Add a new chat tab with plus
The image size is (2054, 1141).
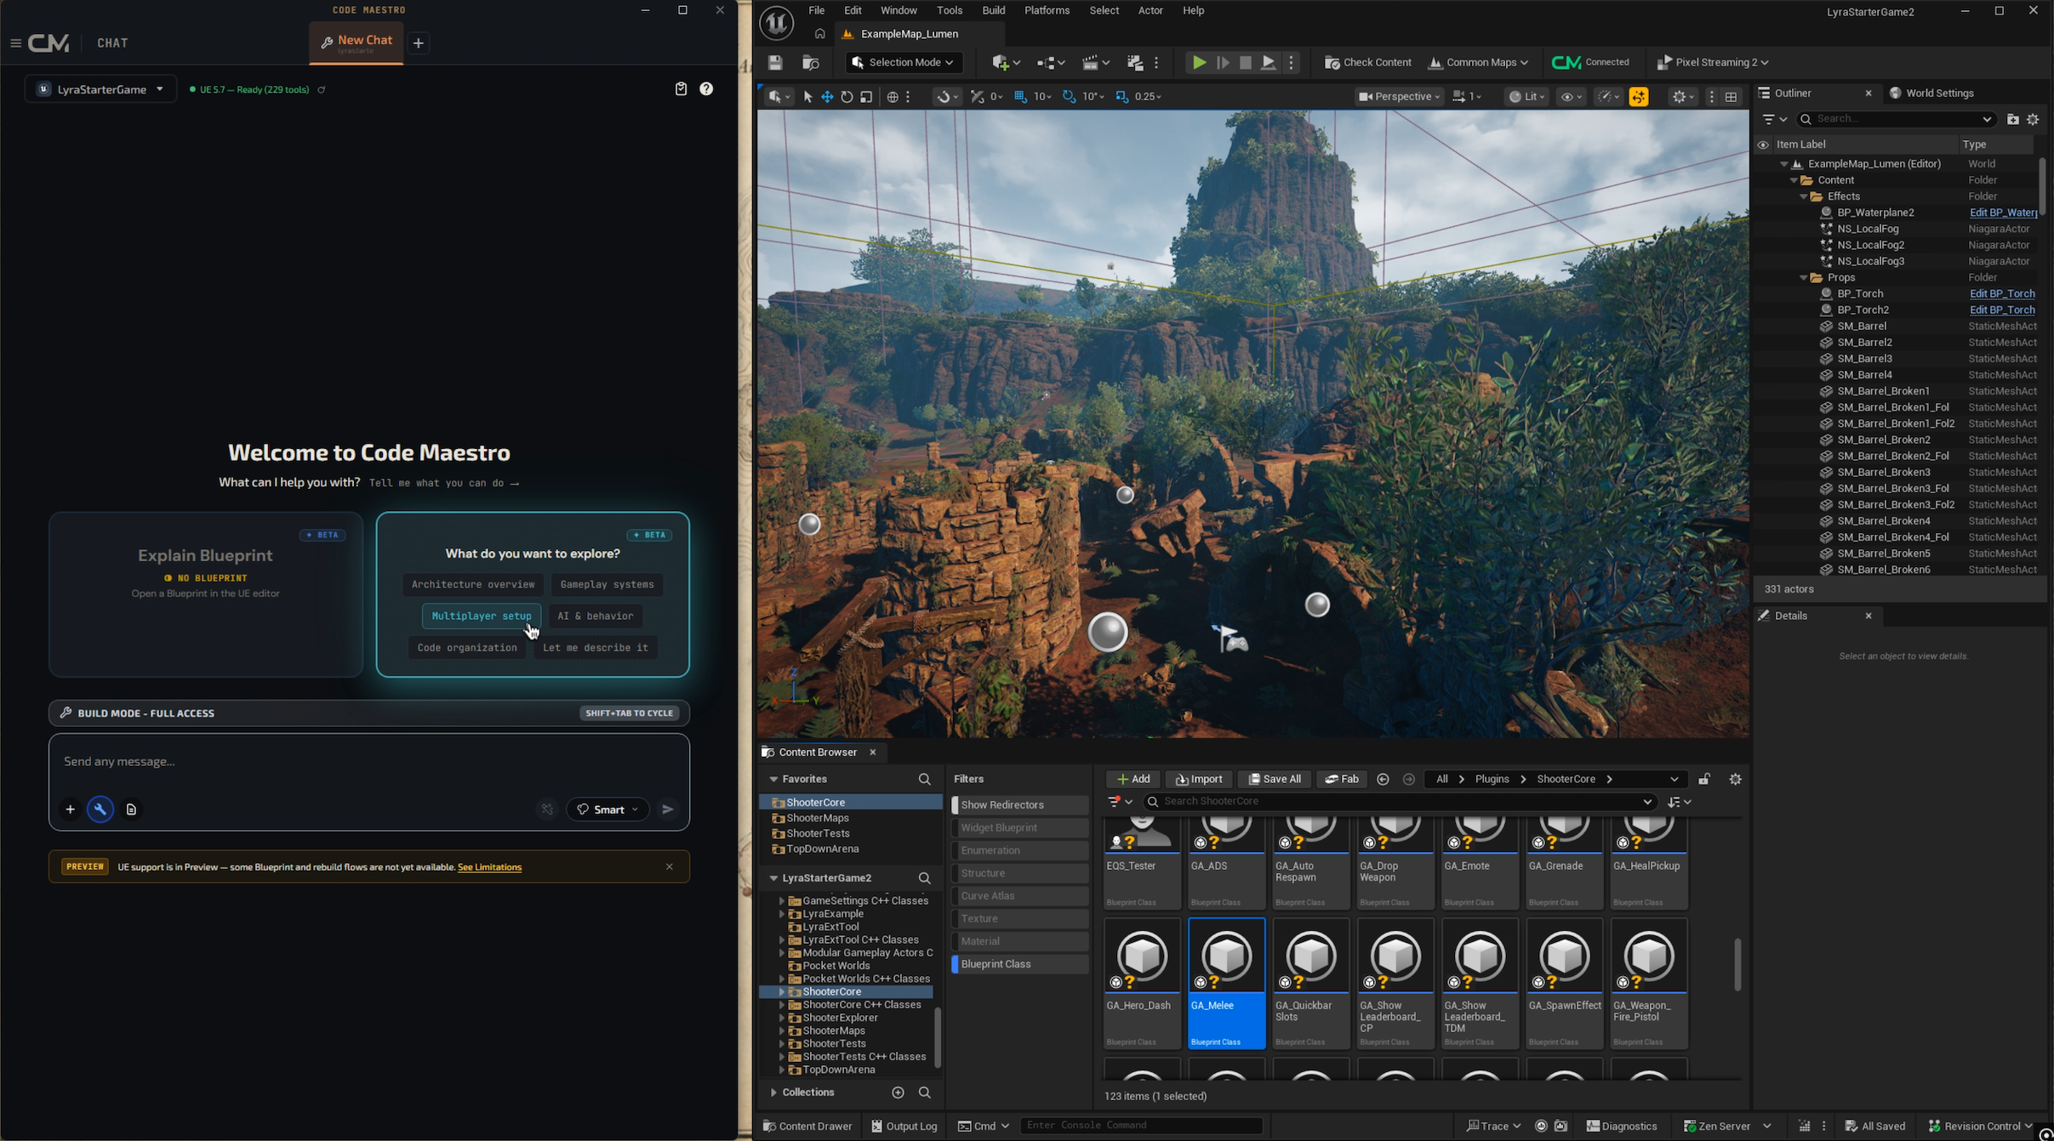(419, 43)
